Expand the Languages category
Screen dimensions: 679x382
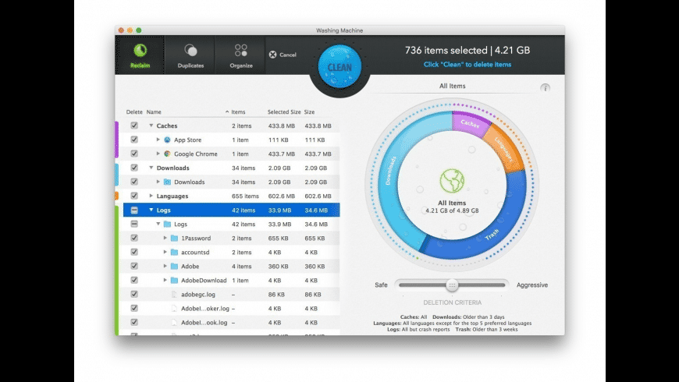[x=151, y=196]
